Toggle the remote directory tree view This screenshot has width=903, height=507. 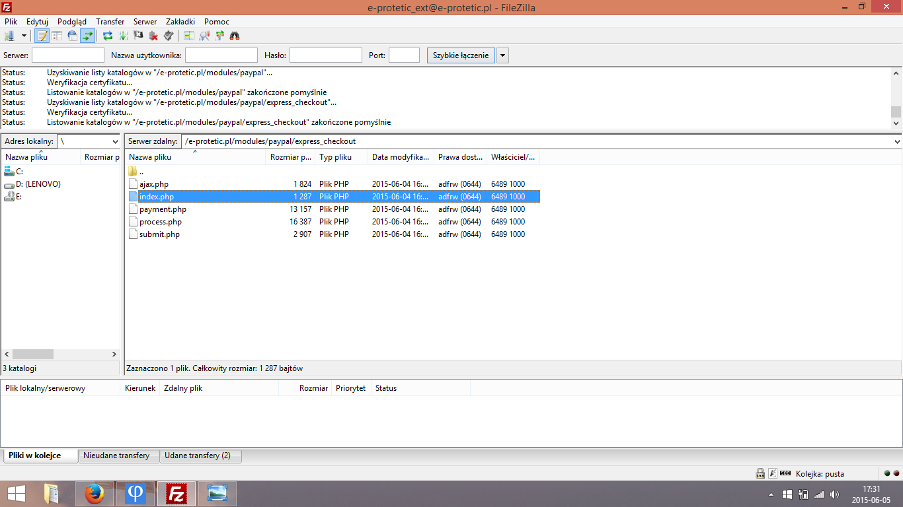72,36
